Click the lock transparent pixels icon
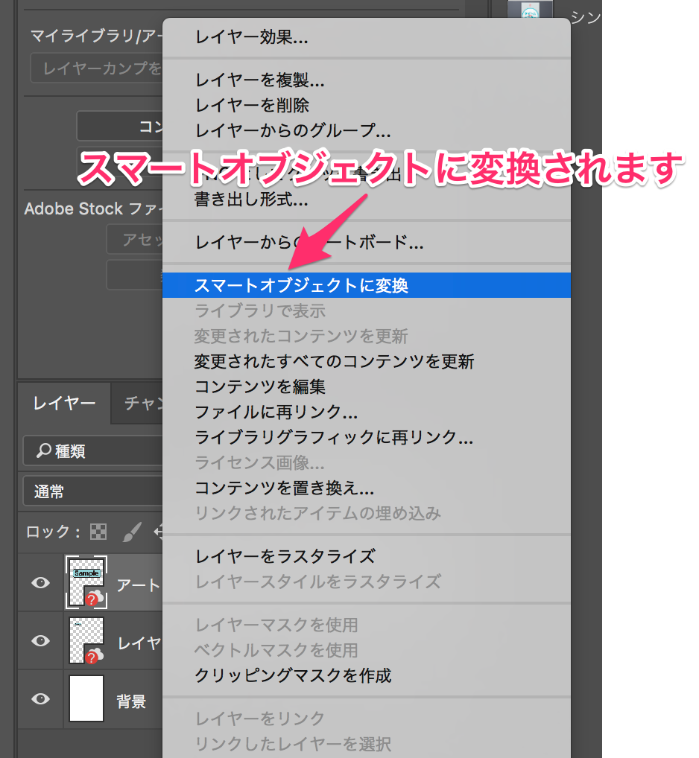 (98, 532)
